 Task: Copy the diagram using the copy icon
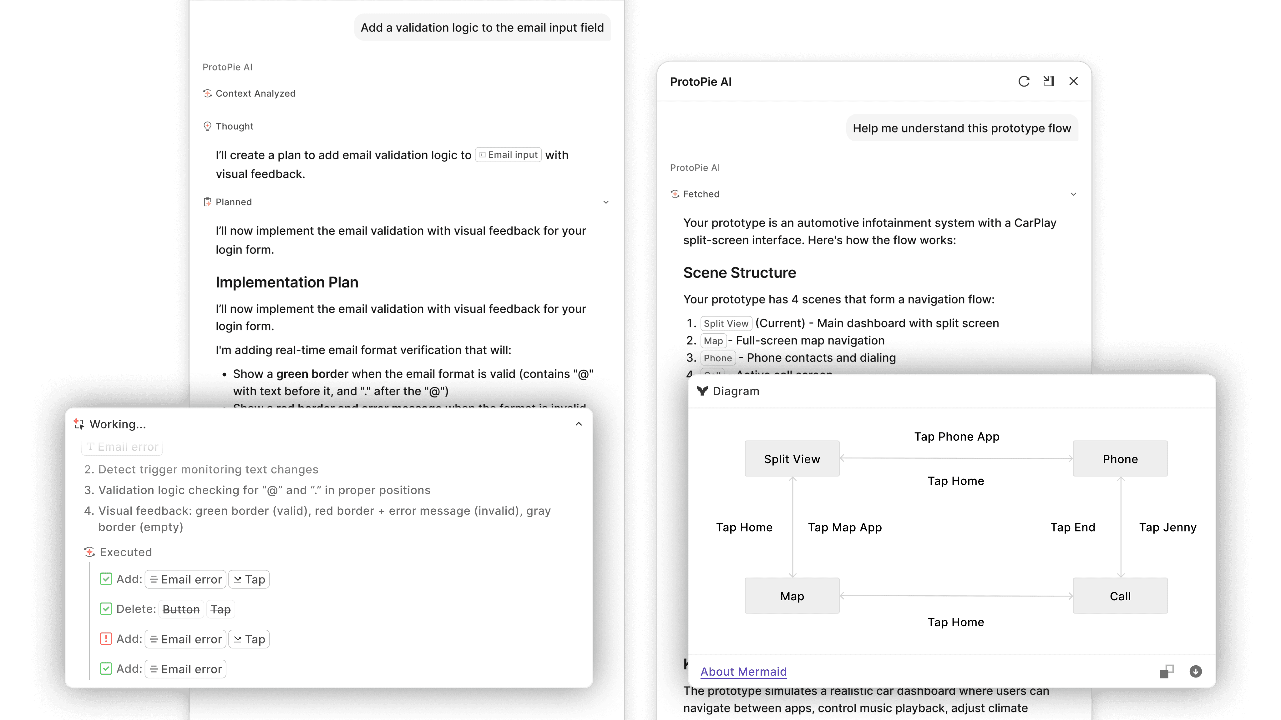(x=1167, y=671)
